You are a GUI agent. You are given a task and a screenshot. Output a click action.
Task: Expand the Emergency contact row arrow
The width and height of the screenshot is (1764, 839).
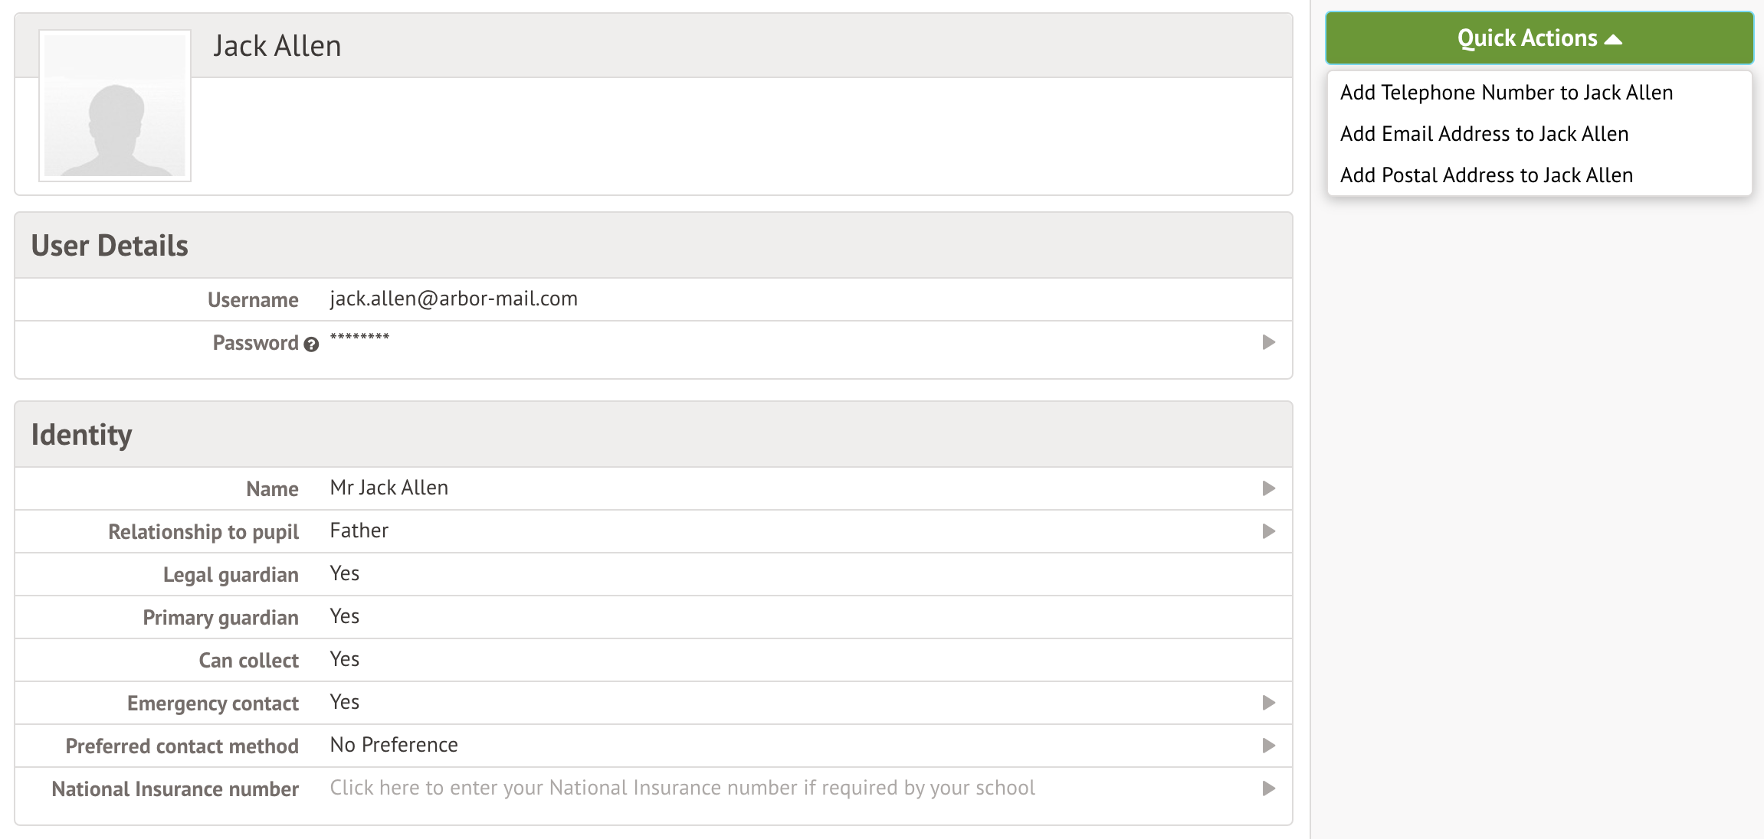(x=1268, y=703)
